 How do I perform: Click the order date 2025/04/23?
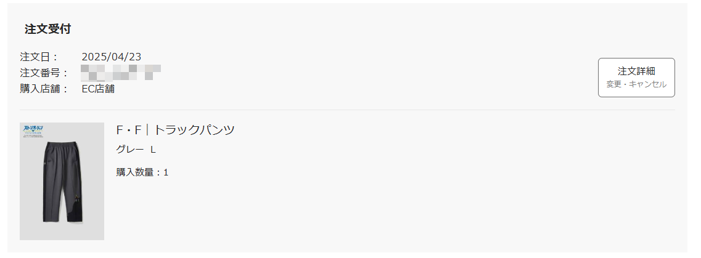pos(112,57)
